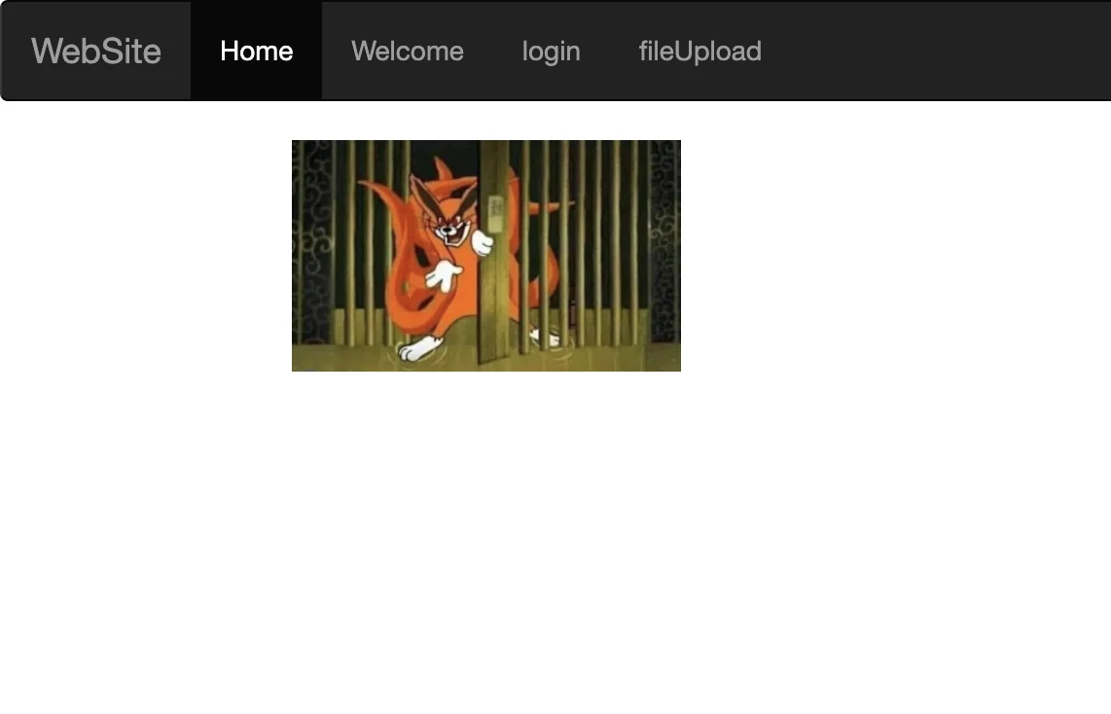Click the fox's white front foot
The image size is (1111, 714).
coord(418,348)
